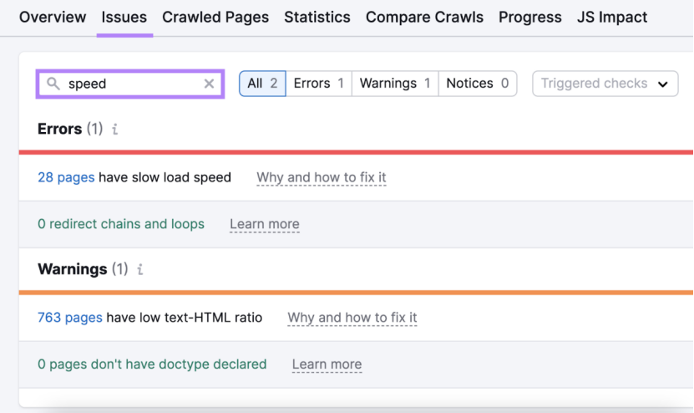Click fix help for slow load speed
This screenshot has width=694, height=413.
click(x=321, y=177)
